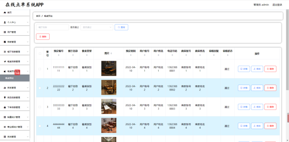Click the list icon for 餐厅信息管理
289x142 pixels.
tap(5, 52)
